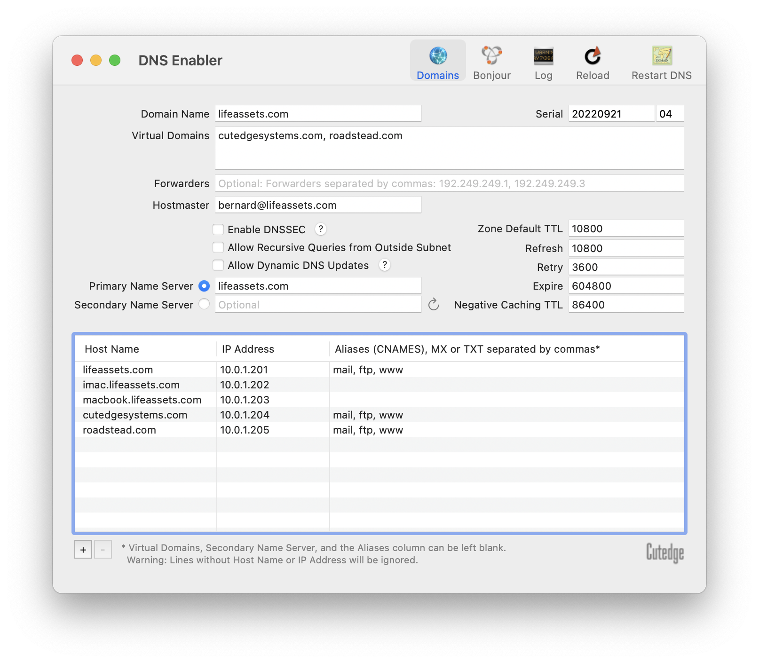Enable the DNSSEC checkbox
759x663 pixels.
click(x=218, y=229)
